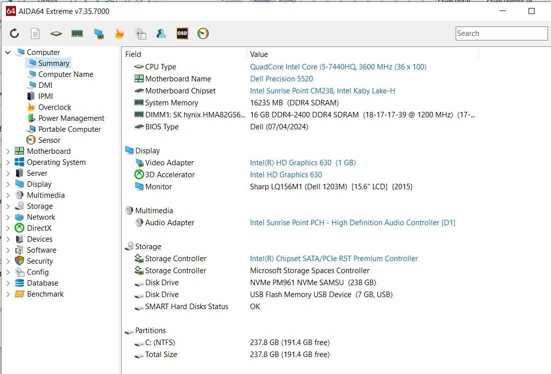Open the Preferences toolbar icon
Viewport: 551px width, 374px height.
click(141, 33)
